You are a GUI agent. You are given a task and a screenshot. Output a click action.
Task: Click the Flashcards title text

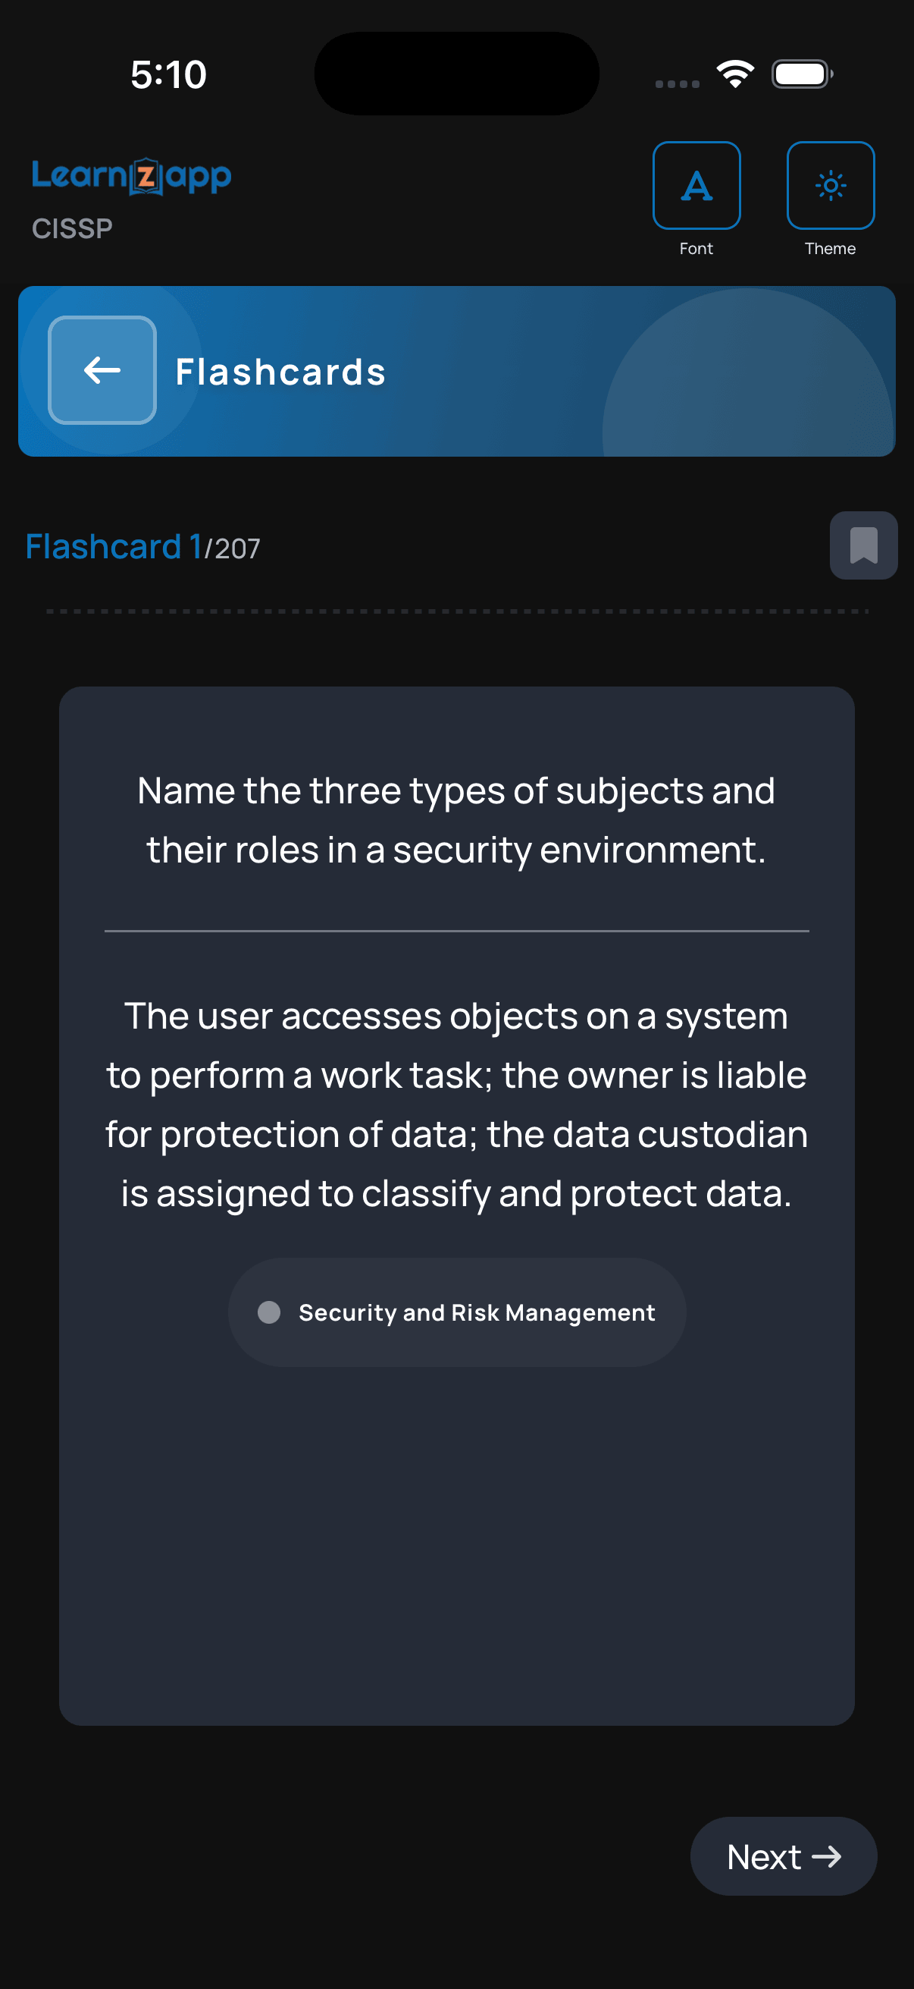click(280, 371)
